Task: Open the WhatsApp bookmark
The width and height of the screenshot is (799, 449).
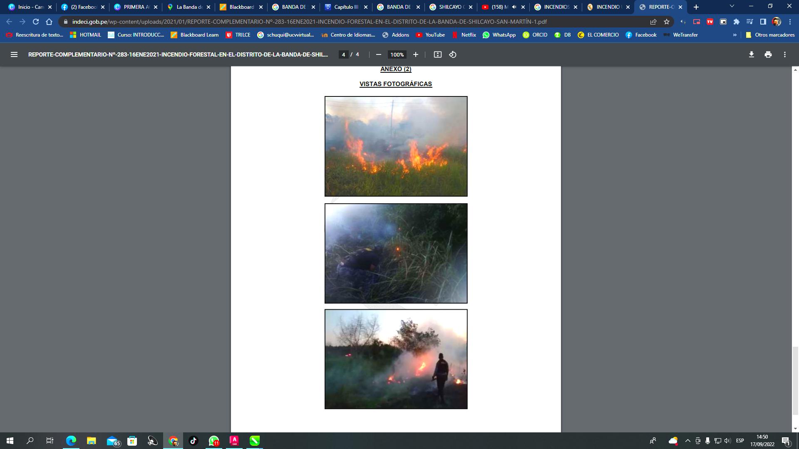Action: 499,35
